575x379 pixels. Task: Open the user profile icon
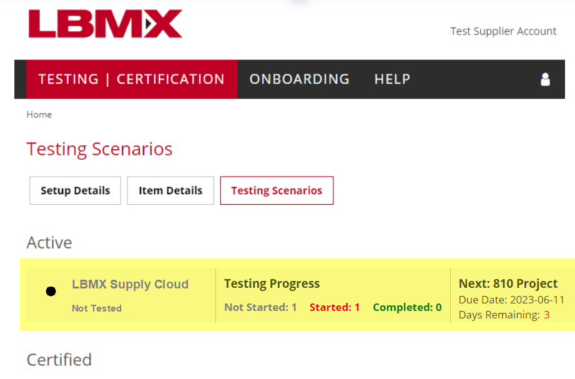[x=545, y=79]
